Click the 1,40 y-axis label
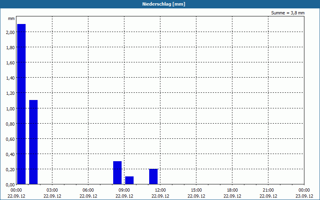Image resolution: width=320 pixels, height=200 pixels. (x=10, y=78)
